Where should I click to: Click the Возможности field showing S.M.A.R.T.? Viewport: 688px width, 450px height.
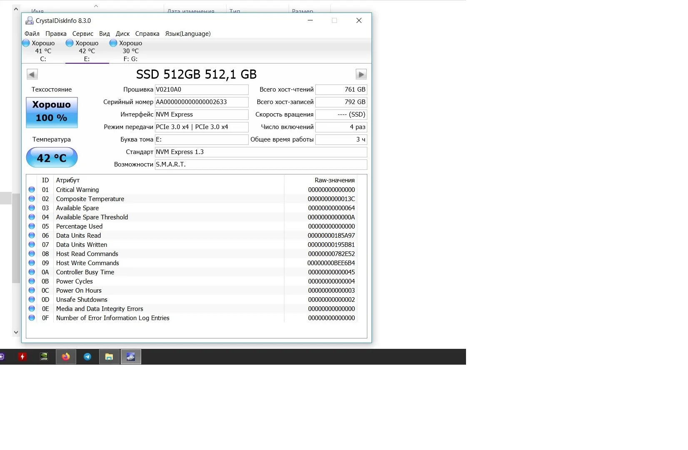coord(261,164)
